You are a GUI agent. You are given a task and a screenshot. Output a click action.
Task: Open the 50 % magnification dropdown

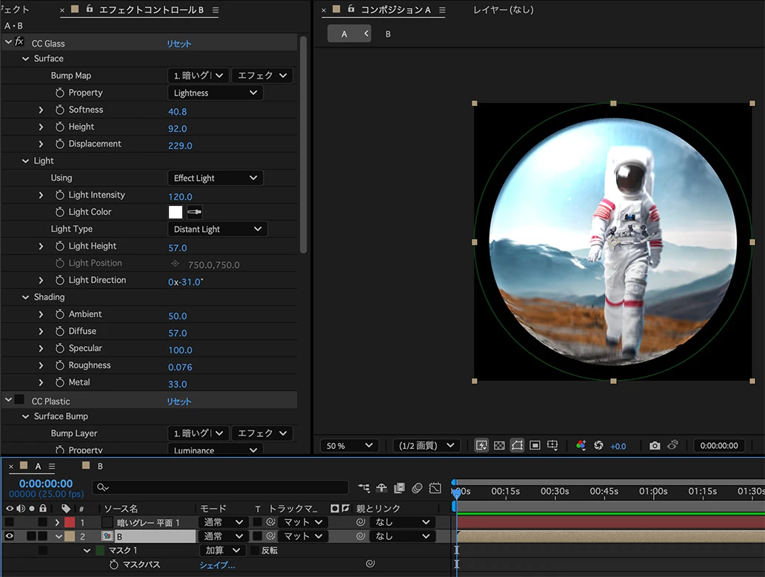point(350,446)
